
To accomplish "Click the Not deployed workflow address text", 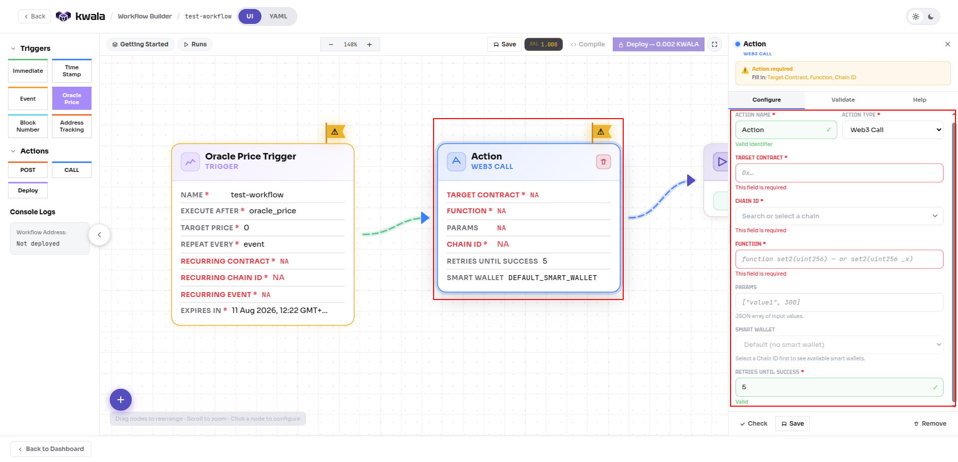I will (x=38, y=244).
